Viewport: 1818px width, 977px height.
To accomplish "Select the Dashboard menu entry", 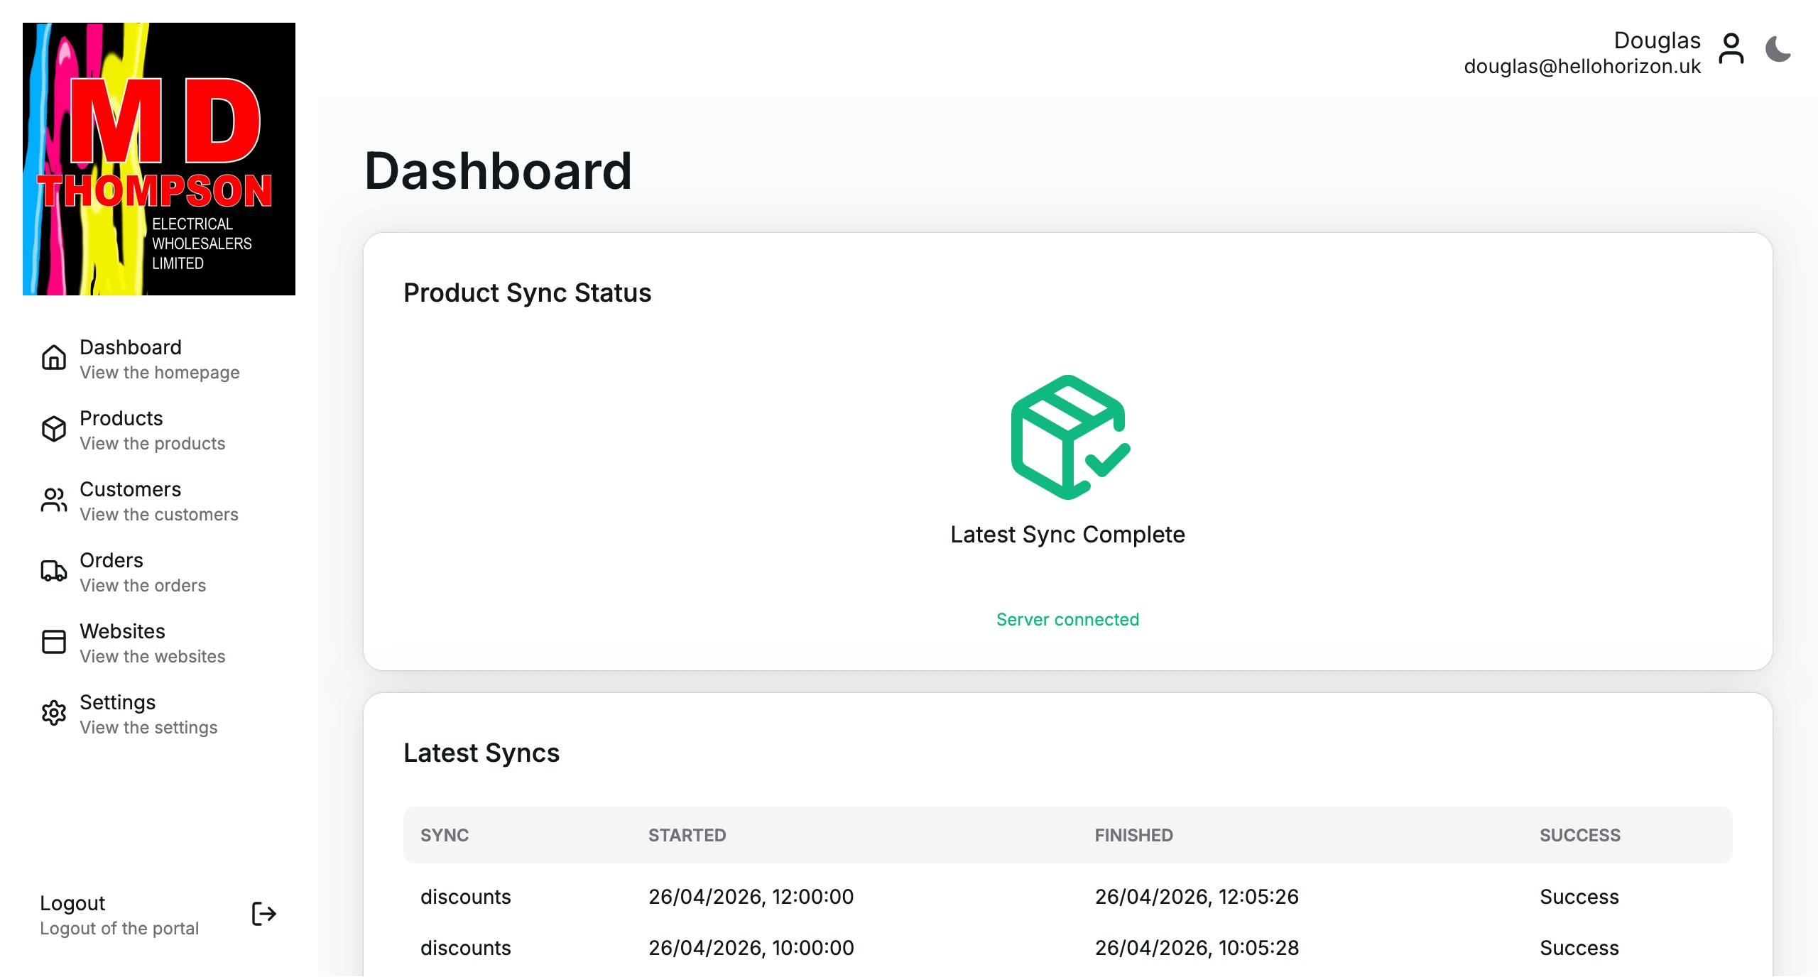I will coord(131,347).
